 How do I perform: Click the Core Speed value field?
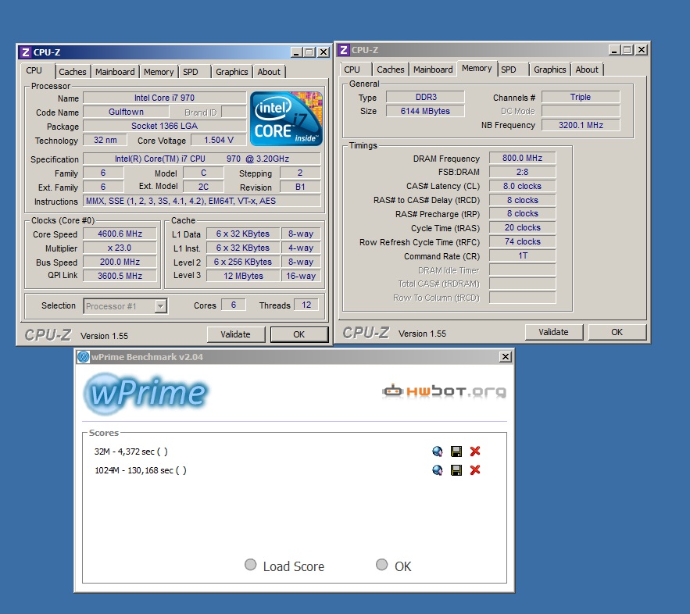(x=120, y=234)
